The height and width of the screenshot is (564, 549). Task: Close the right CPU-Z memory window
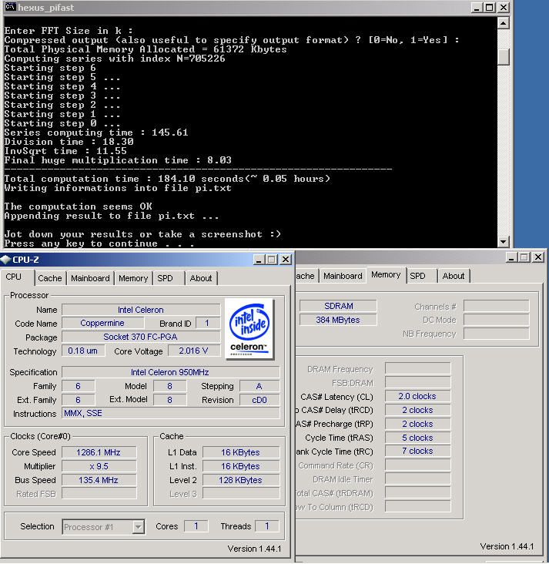pyautogui.click(x=538, y=257)
